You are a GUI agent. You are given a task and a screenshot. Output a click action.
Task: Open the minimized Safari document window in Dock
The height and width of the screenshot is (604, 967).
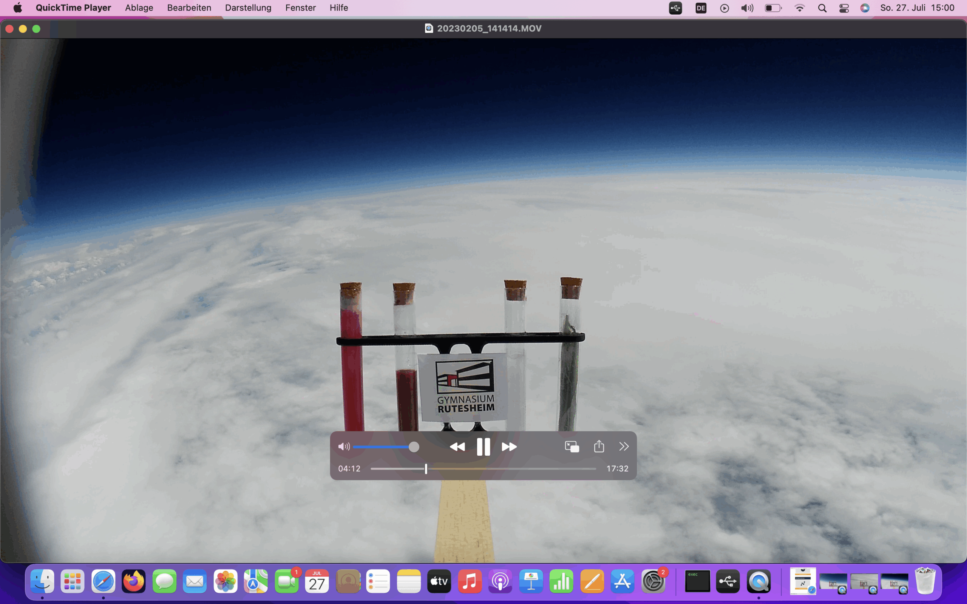pos(803,581)
